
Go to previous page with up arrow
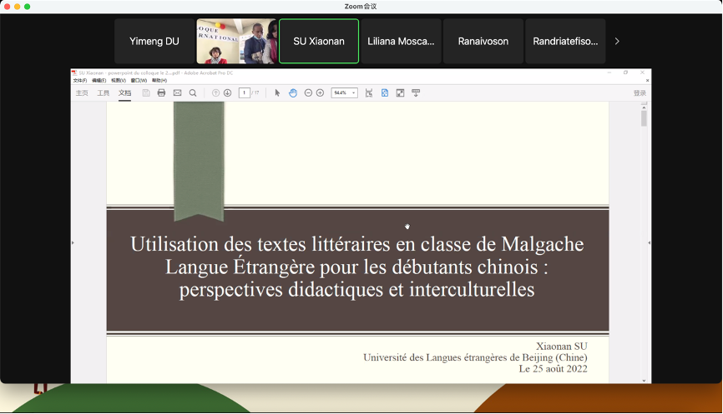point(215,93)
